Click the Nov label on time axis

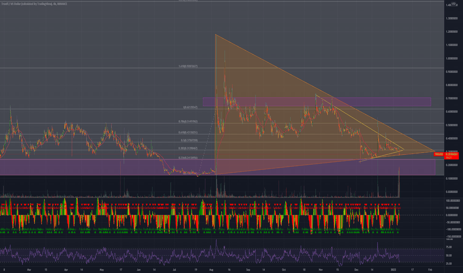[321, 270]
